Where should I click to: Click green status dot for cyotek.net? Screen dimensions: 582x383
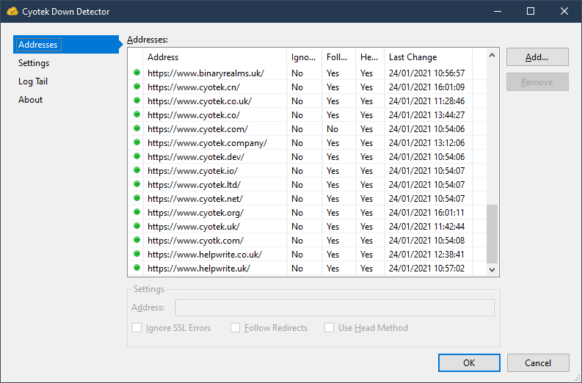[x=137, y=198]
